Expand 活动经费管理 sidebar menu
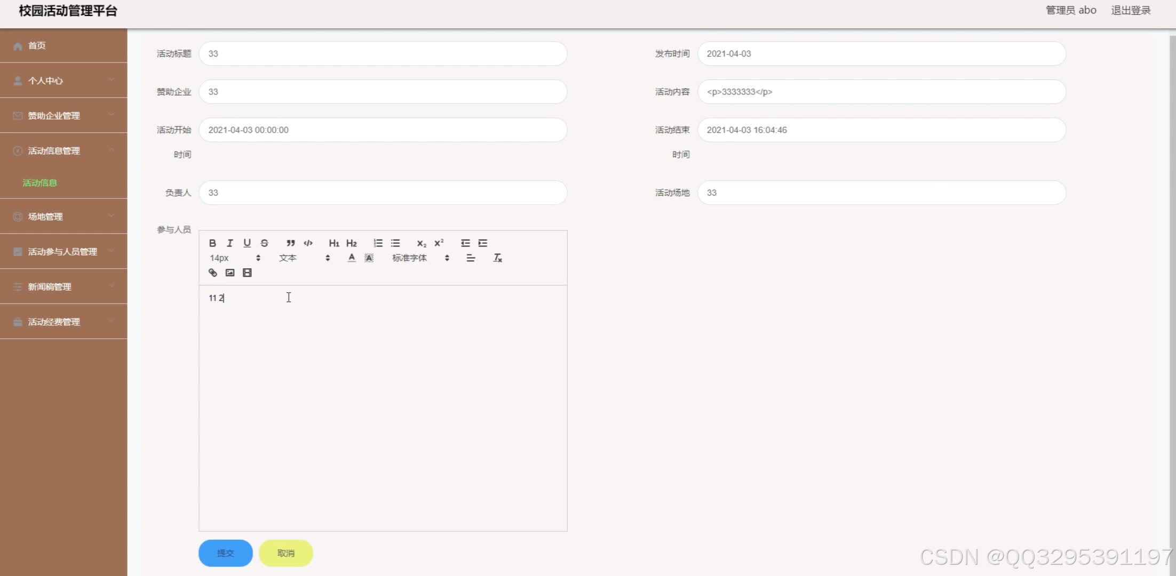Image resolution: width=1176 pixels, height=576 pixels. pos(63,322)
